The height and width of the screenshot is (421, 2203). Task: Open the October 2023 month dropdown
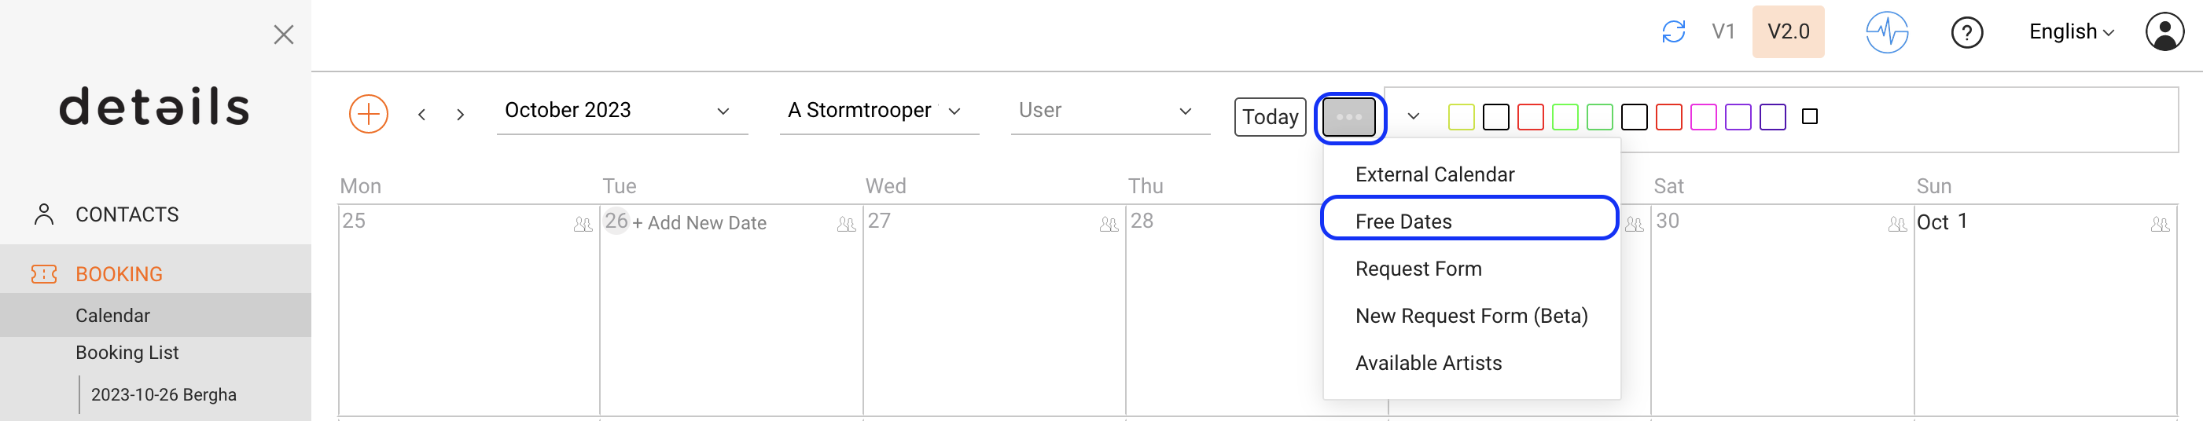tap(622, 111)
